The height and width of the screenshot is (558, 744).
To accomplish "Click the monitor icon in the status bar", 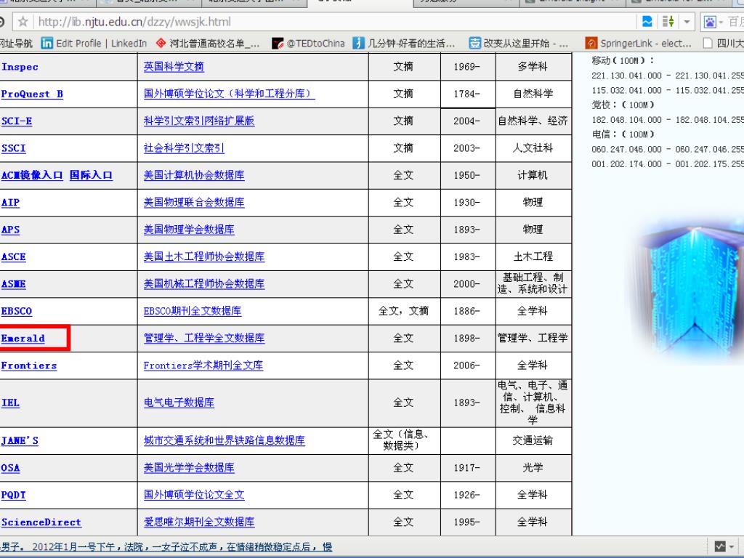I will coord(719,546).
